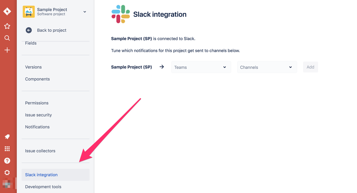The image size is (357, 193).
Task: Open search with magnifier icon
Action: [x=7, y=38]
